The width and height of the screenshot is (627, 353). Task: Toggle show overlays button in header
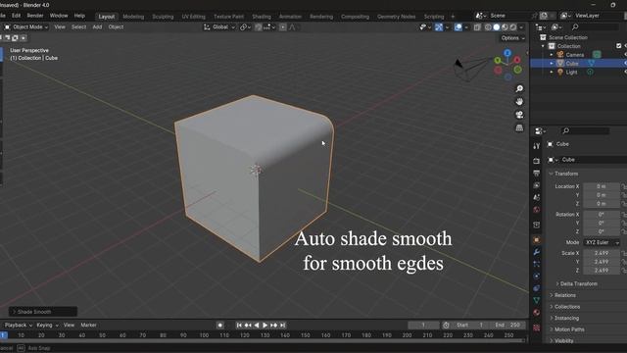click(x=458, y=27)
